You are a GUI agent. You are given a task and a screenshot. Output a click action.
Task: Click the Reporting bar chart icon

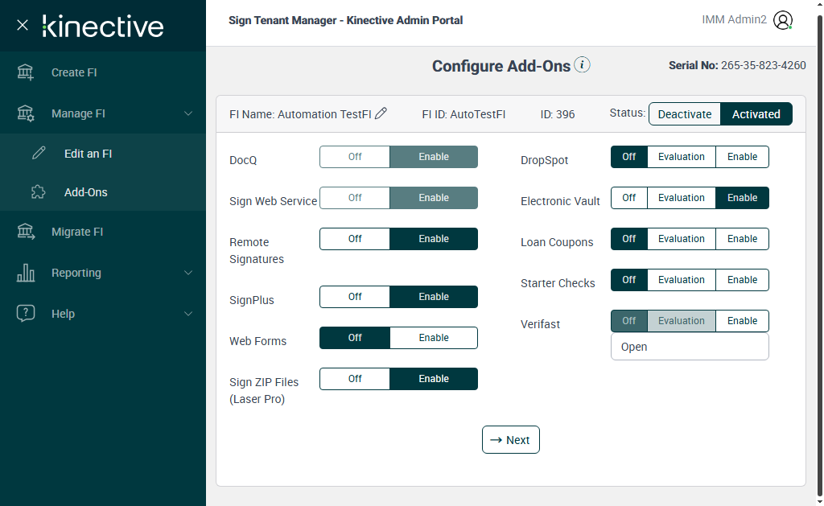pyautogui.click(x=26, y=273)
